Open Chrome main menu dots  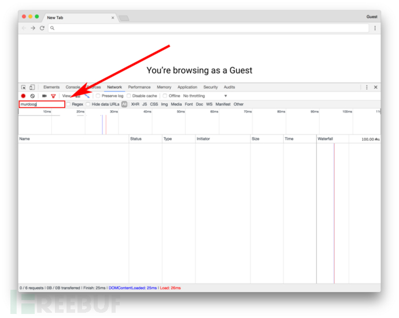pos(375,28)
